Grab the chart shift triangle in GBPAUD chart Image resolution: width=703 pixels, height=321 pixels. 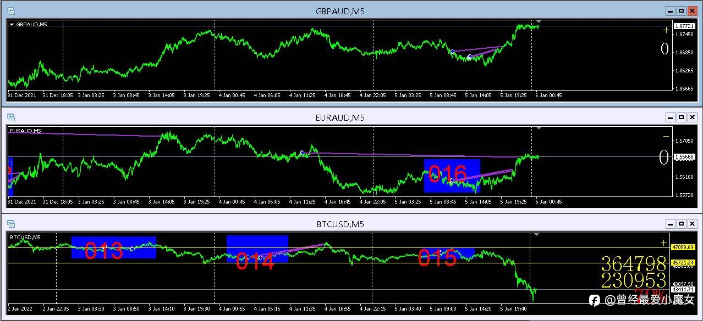(540, 22)
